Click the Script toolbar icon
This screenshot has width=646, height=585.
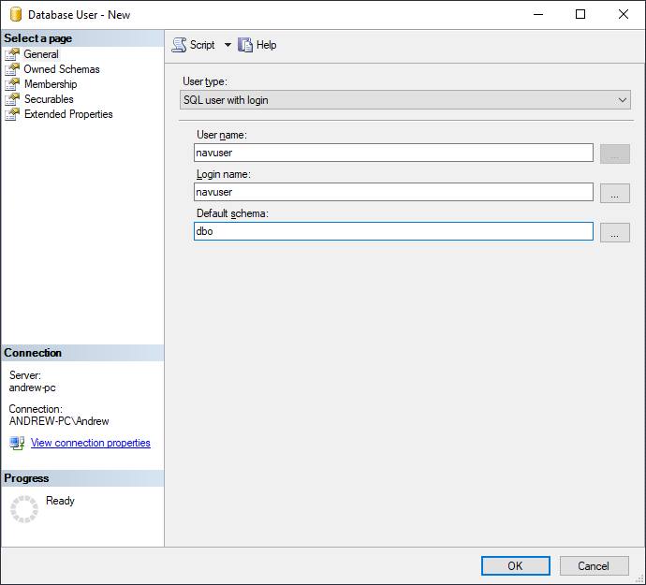[179, 45]
